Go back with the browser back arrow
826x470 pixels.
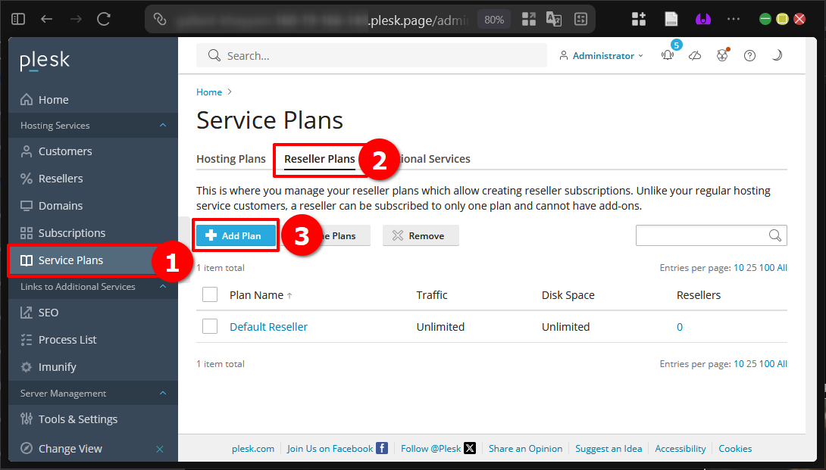(x=47, y=20)
